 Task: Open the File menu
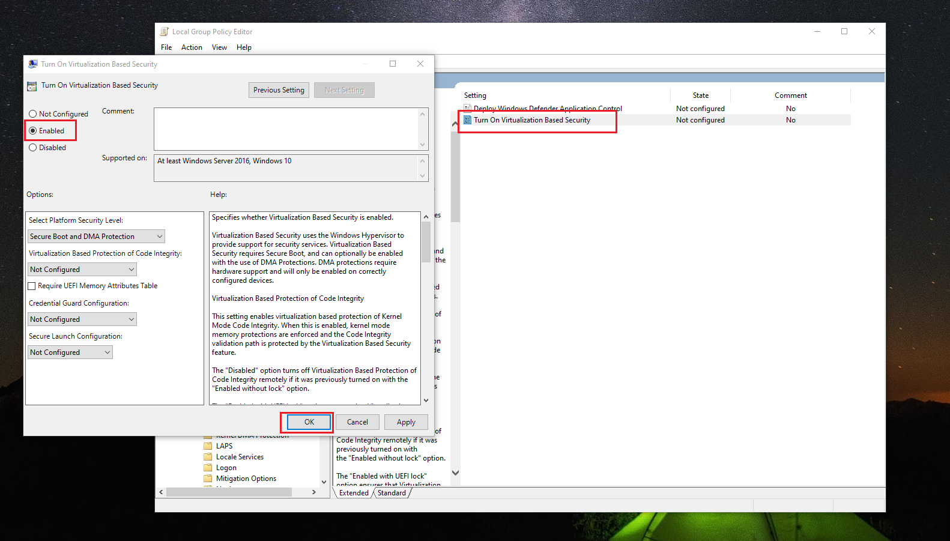click(166, 47)
